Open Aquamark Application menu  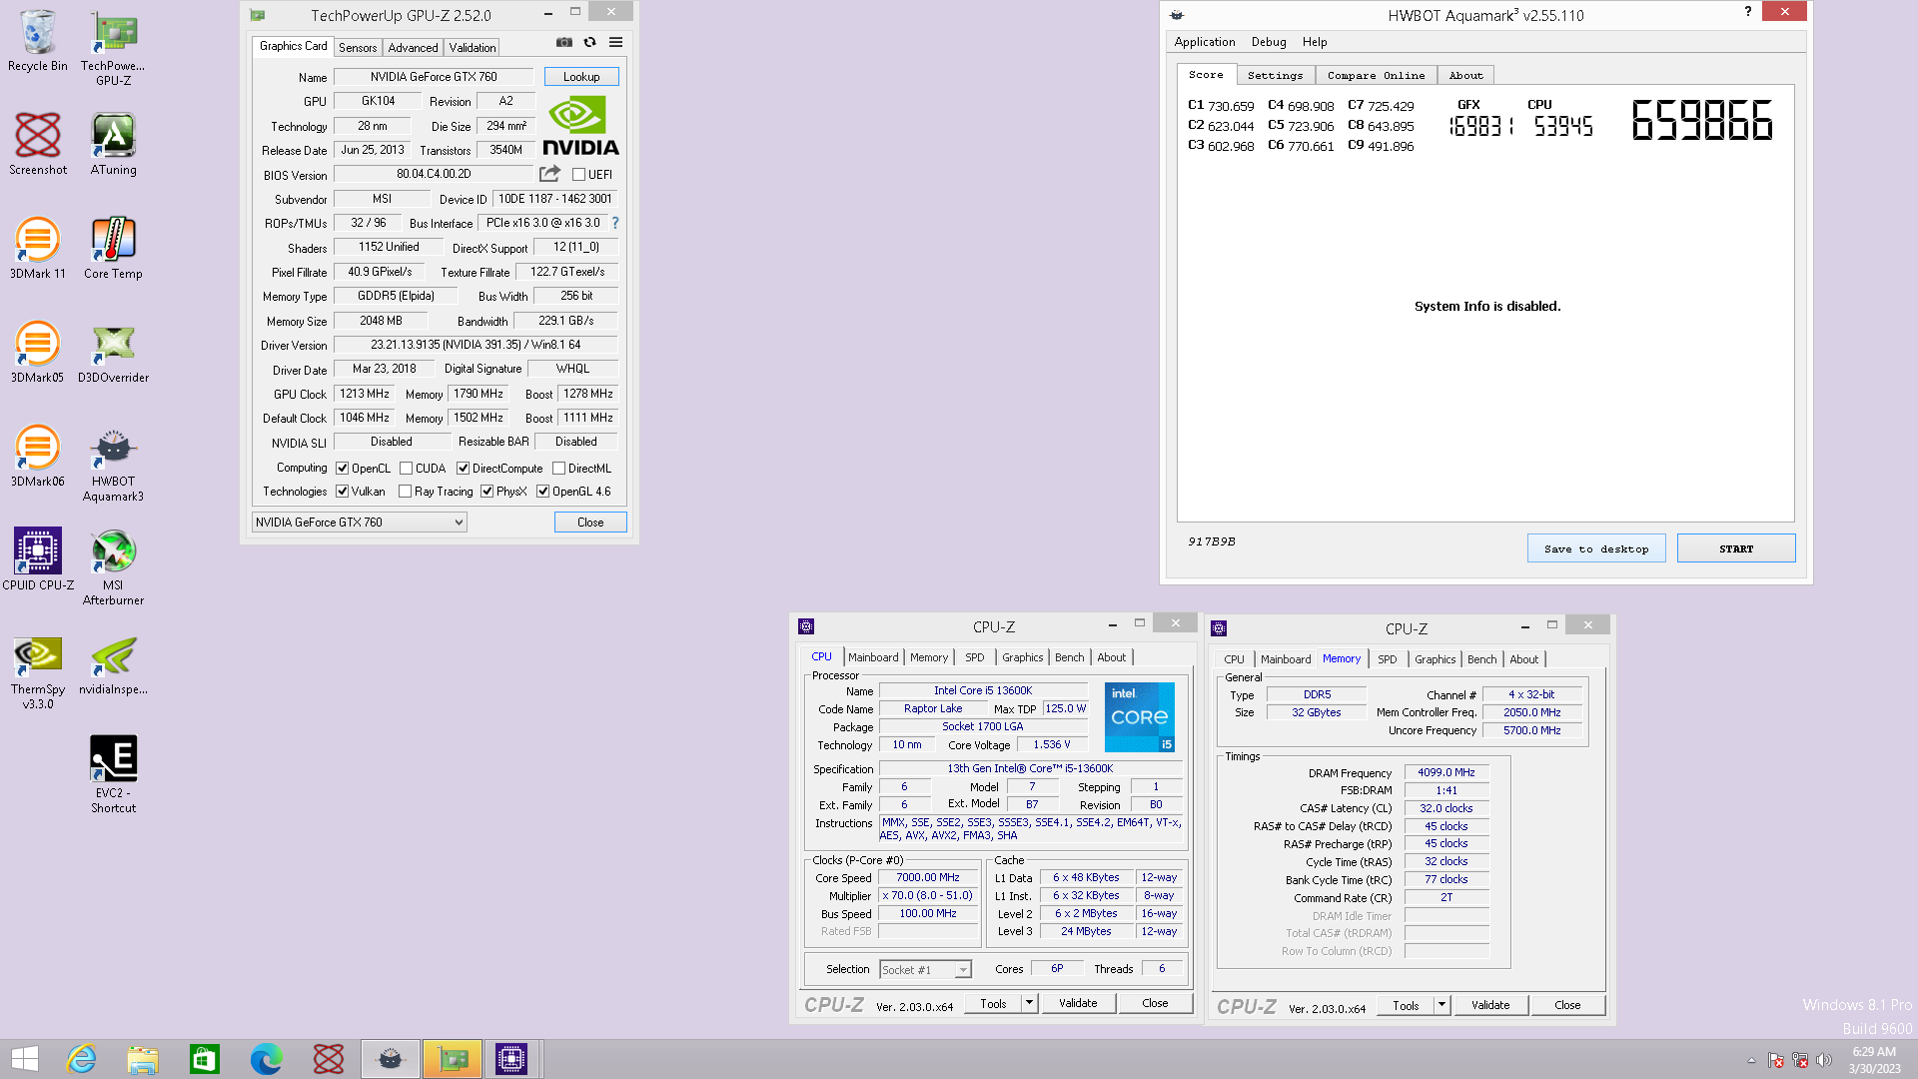click(x=1205, y=42)
